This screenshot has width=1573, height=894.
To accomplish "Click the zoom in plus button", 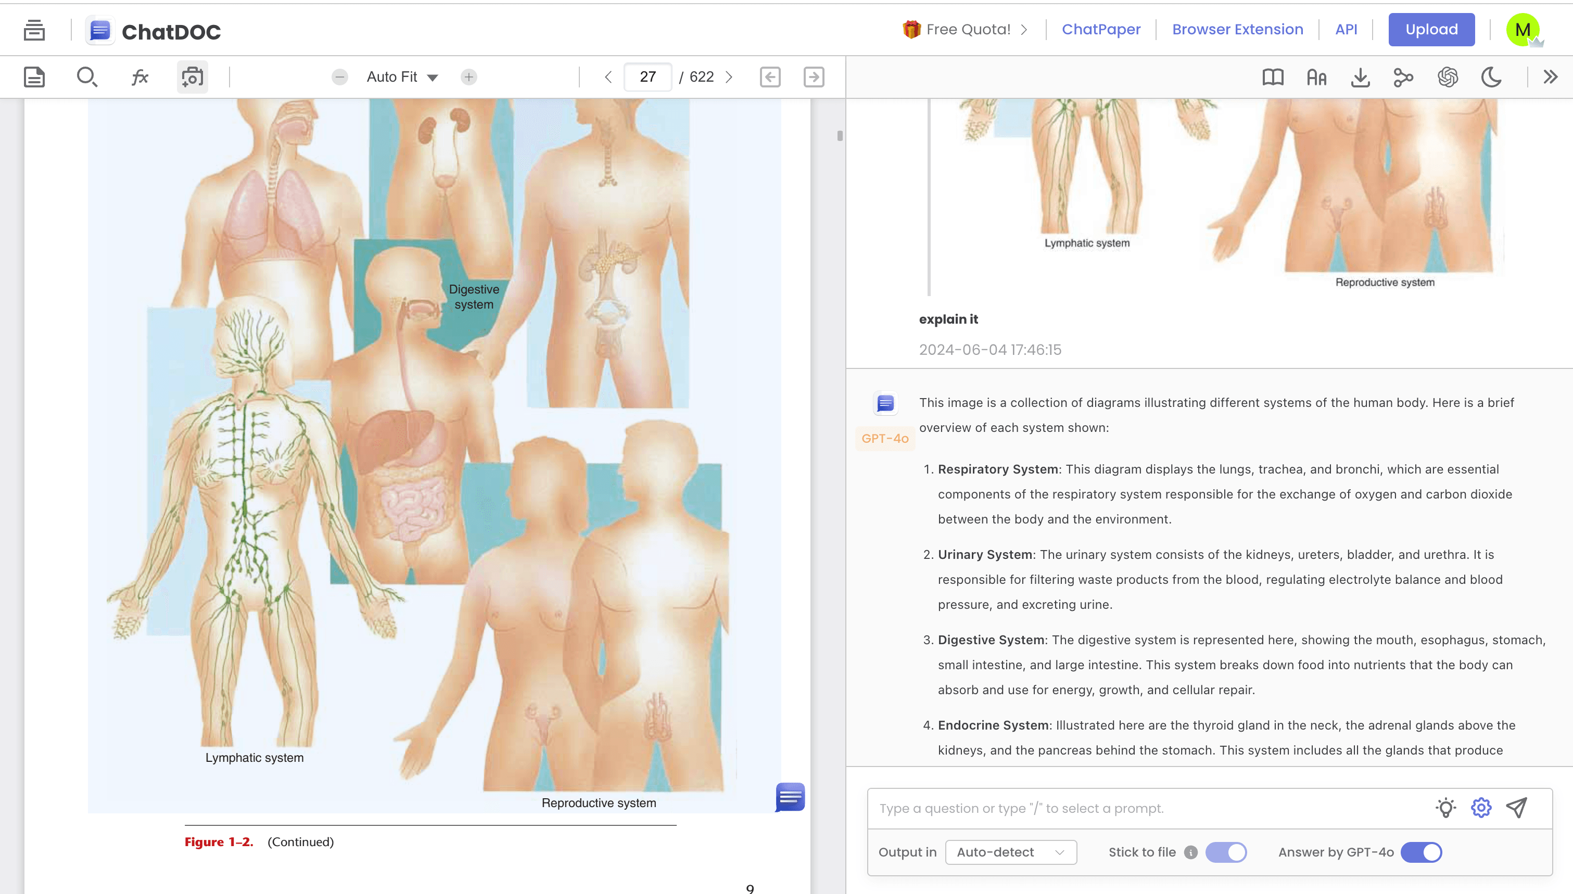I will pos(469,76).
